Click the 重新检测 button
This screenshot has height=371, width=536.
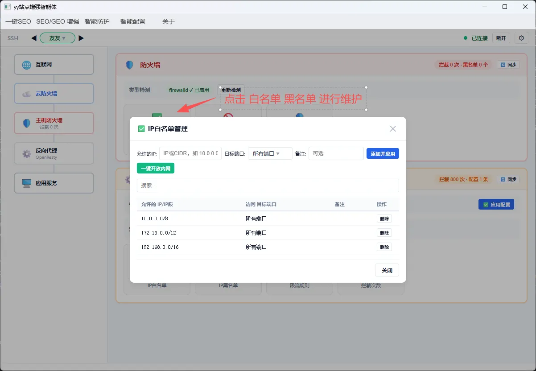[x=231, y=90]
